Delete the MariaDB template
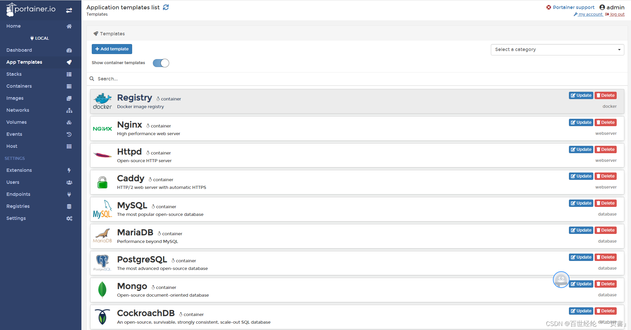The image size is (631, 330). pos(606,230)
